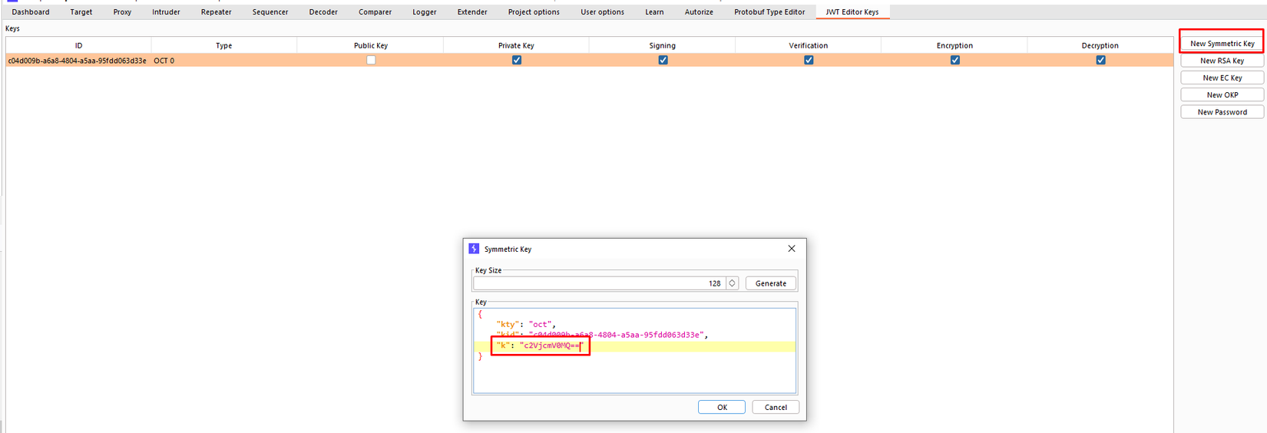
Task: Open the Dashboard tab
Action: 31,12
